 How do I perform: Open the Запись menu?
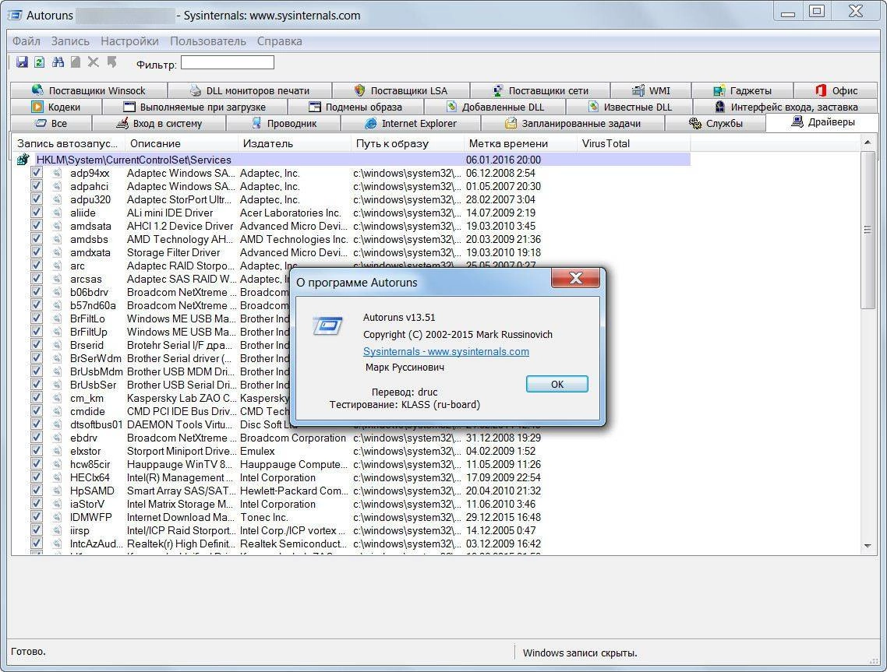coord(70,41)
